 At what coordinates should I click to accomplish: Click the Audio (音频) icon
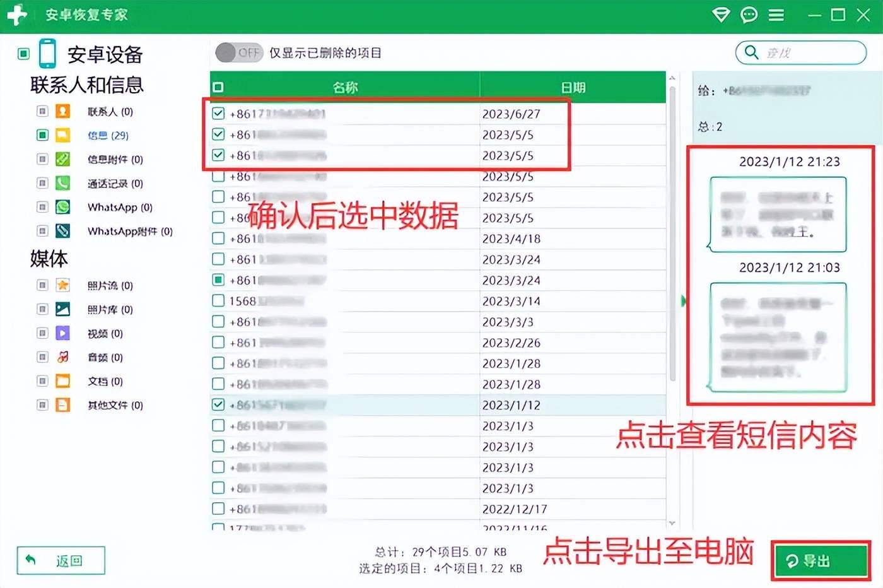[62, 357]
